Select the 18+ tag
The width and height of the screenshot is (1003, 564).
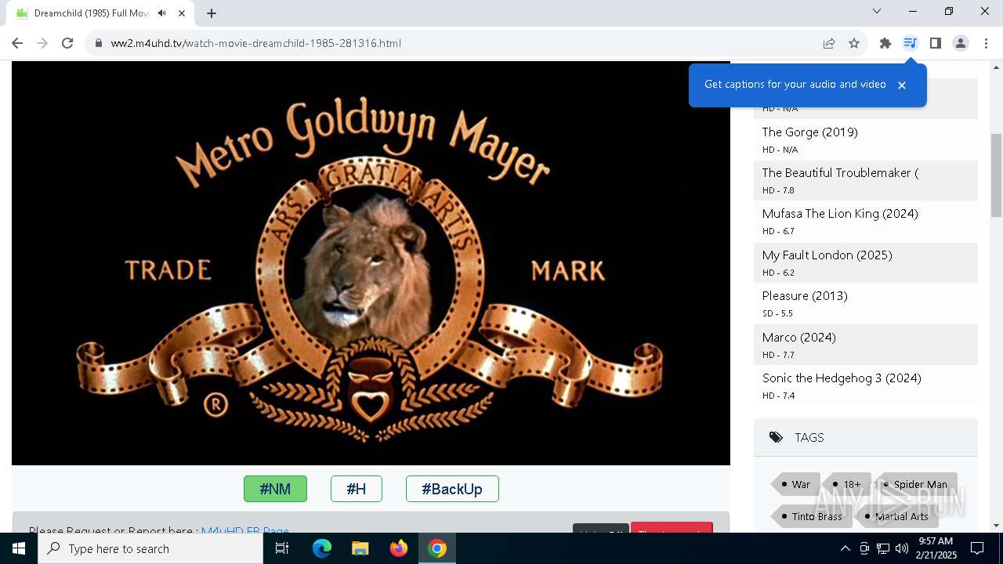(847, 484)
